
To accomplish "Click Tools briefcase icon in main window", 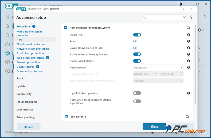I will pyautogui.click(x=7, y=44).
